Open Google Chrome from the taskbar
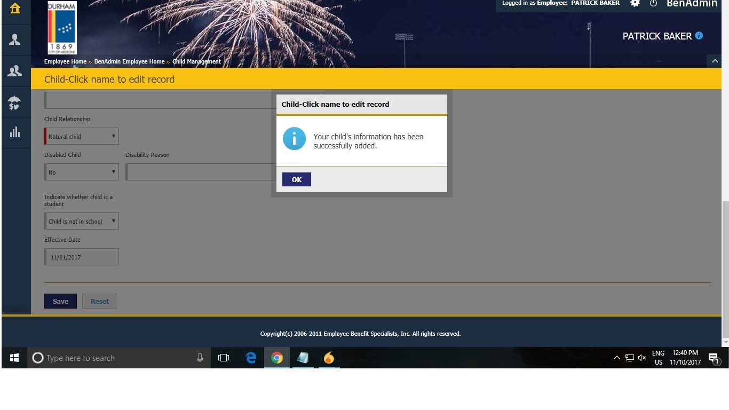The image size is (729, 410). coord(277,358)
